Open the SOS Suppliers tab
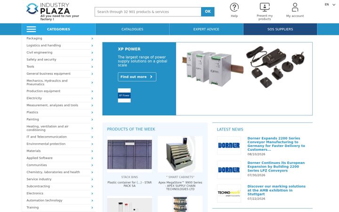The height and width of the screenshot is (212, 339). [x=280, y=29]
